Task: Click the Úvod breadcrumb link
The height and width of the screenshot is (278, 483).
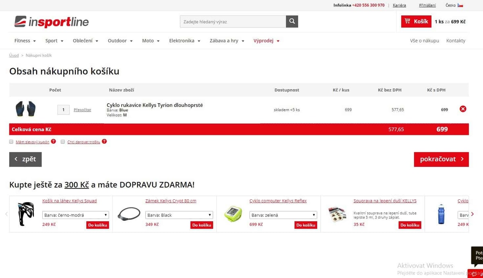Action: click(x=14, y=55)
